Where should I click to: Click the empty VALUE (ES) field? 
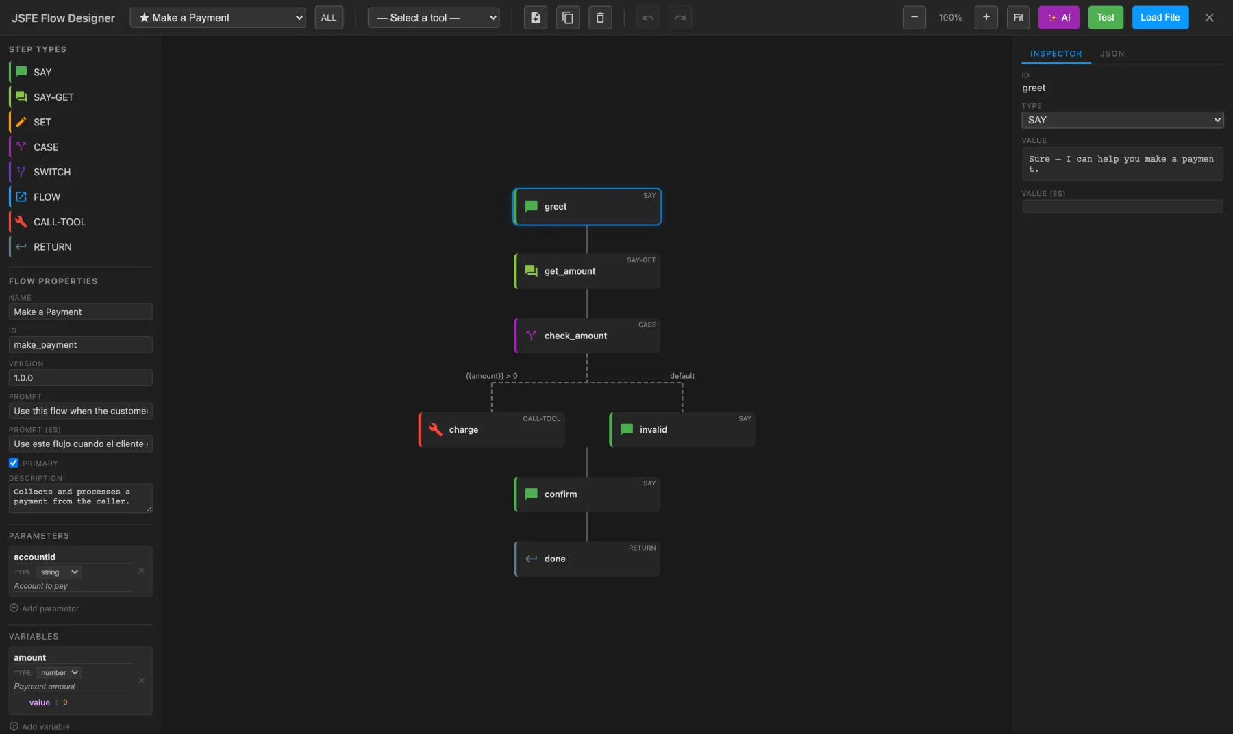1122,206
